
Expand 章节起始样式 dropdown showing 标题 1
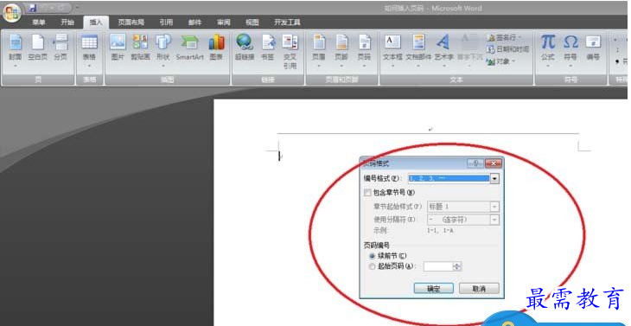point(495,207)
